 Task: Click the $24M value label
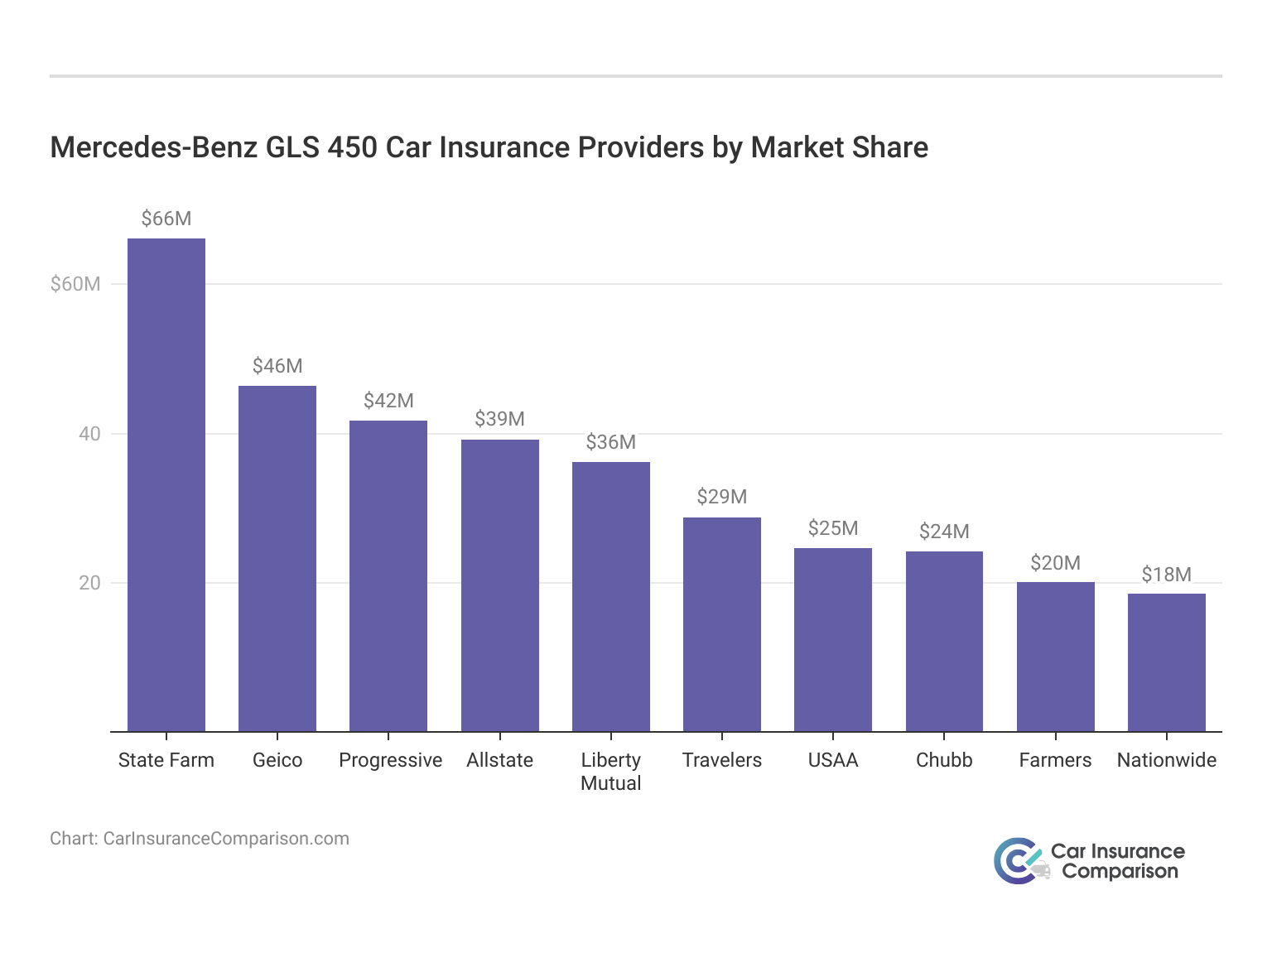click(944, 532)
